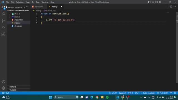Open styles.css in the file tree
The image size is (178, 100).
pyautogui.click(x=18, y=26)
